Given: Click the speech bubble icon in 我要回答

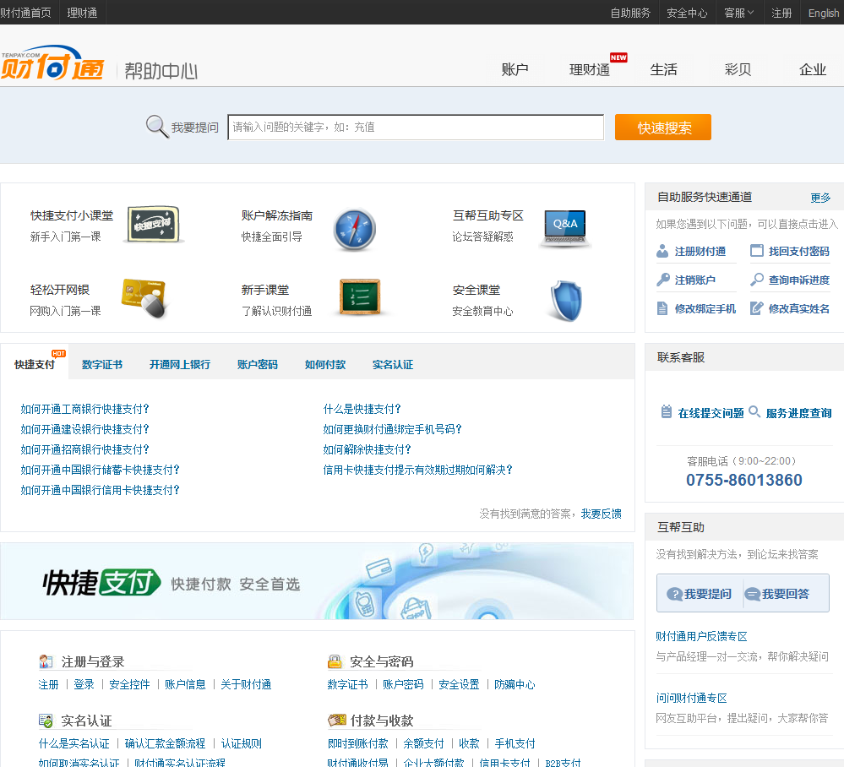Looking at the screenshot, I should pos(752,594).
